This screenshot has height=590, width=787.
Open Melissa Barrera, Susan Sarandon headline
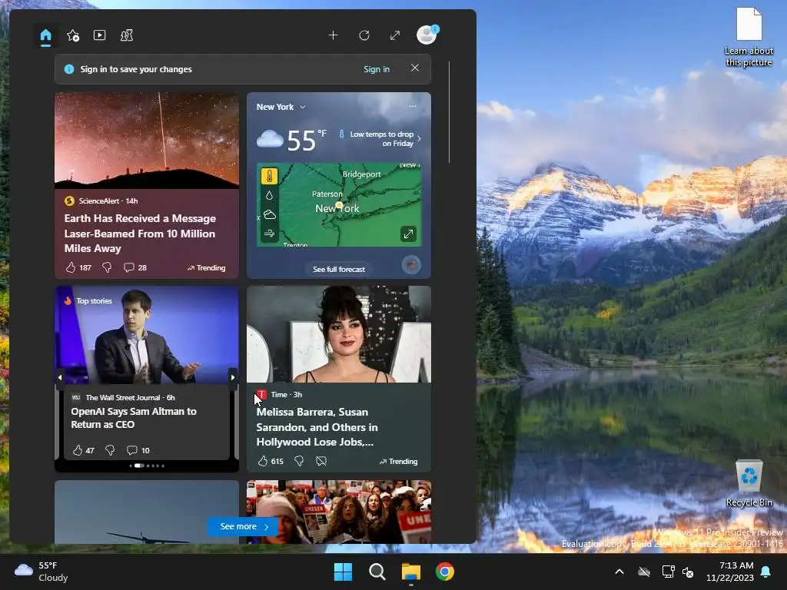(x=317, y=427)
